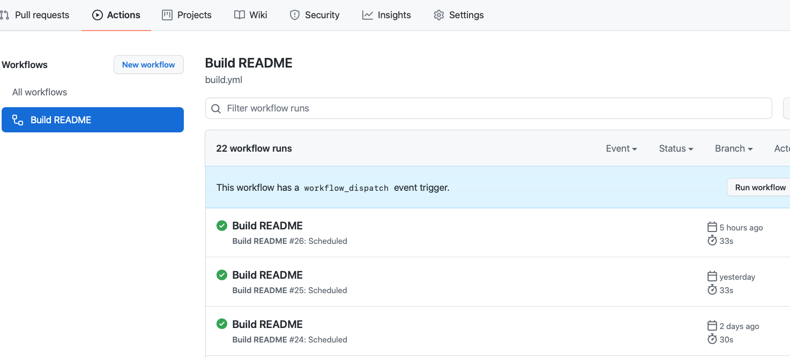
Task: Click the Build README page heading
Action: click(x=249, y=63)
